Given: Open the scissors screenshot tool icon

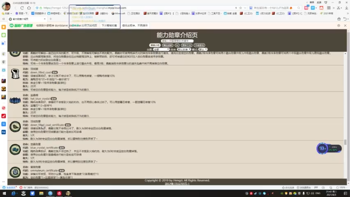Looking at the screenshot, I should pyautogui.click(x=338, y=8).
